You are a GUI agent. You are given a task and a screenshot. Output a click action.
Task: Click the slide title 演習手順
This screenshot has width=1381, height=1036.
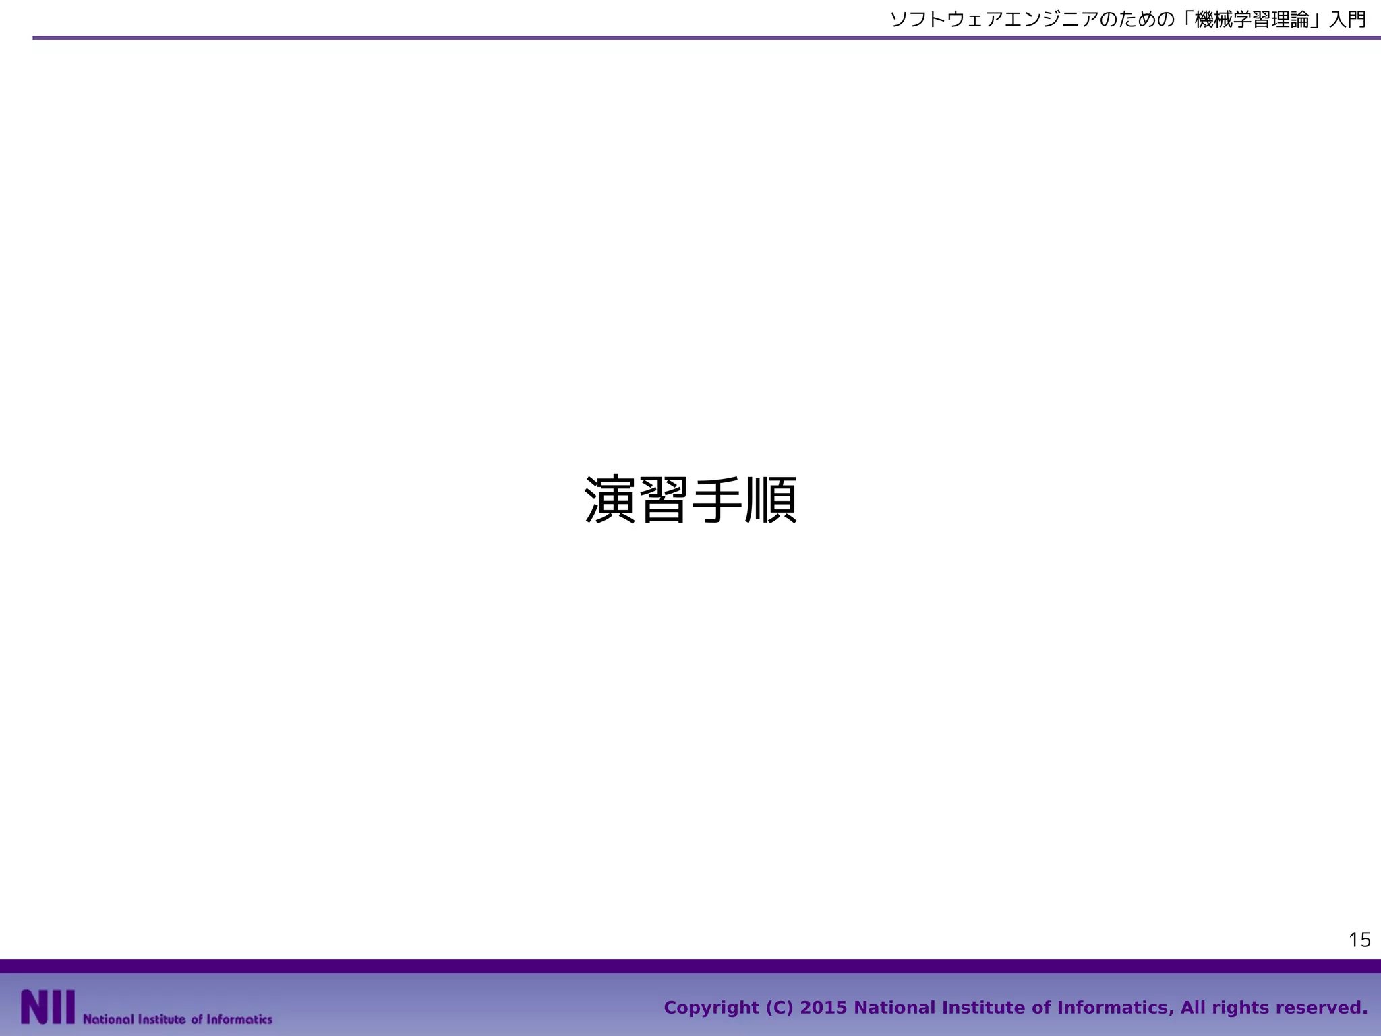coord(690,500)
